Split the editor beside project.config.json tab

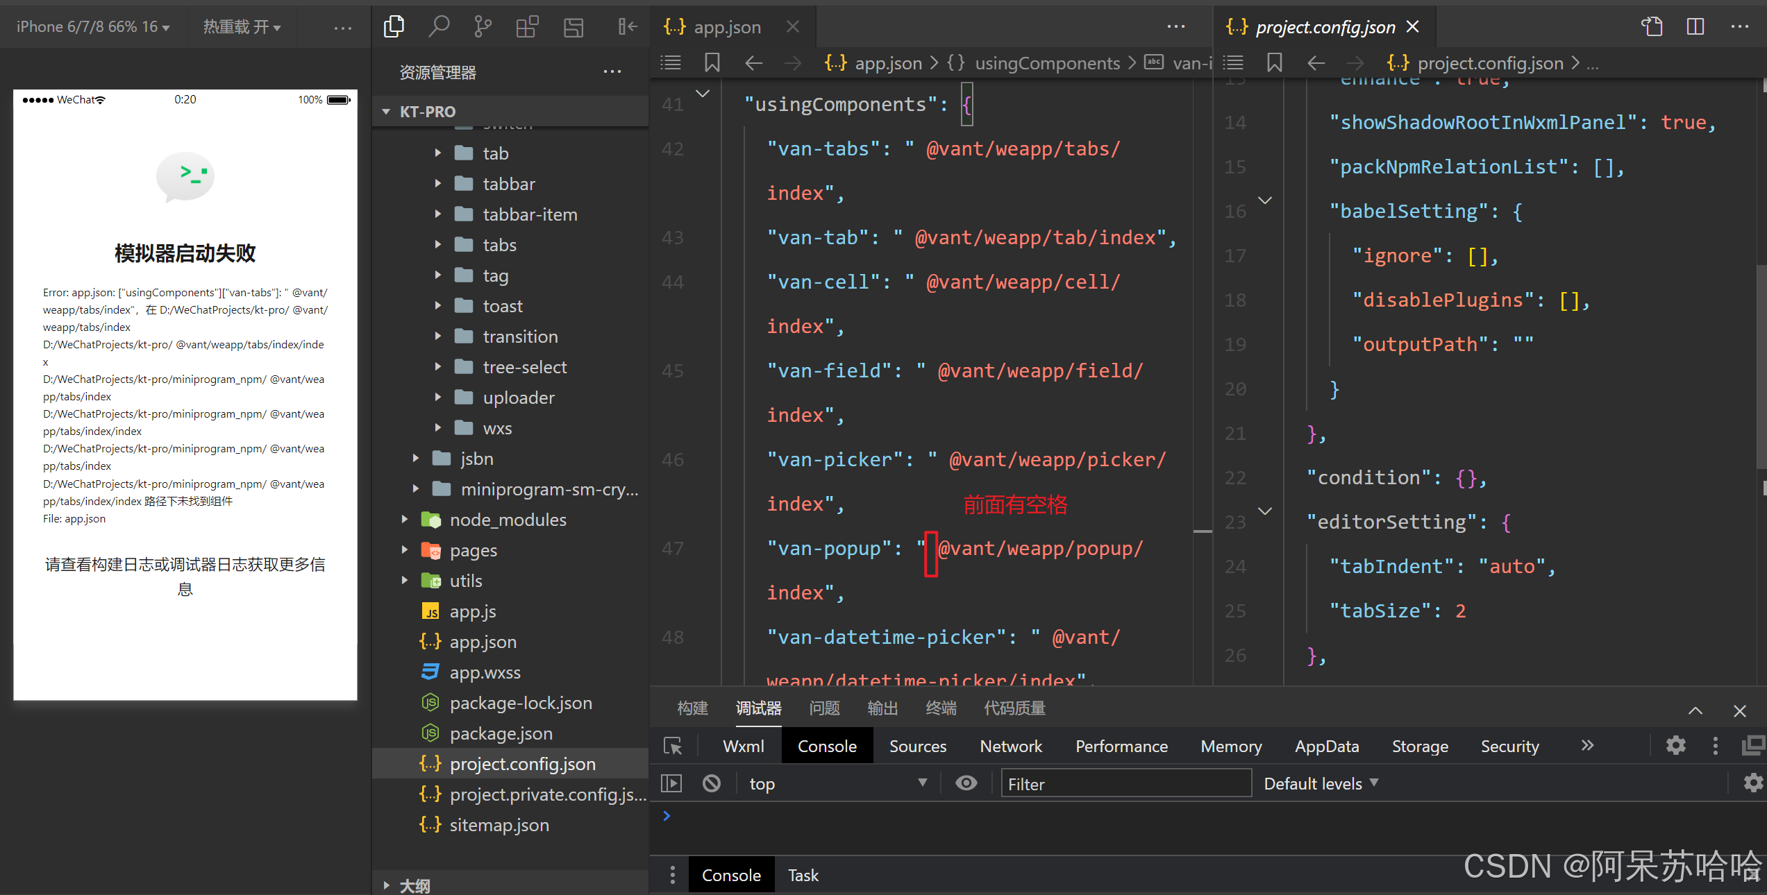(x=1694, y=26)
